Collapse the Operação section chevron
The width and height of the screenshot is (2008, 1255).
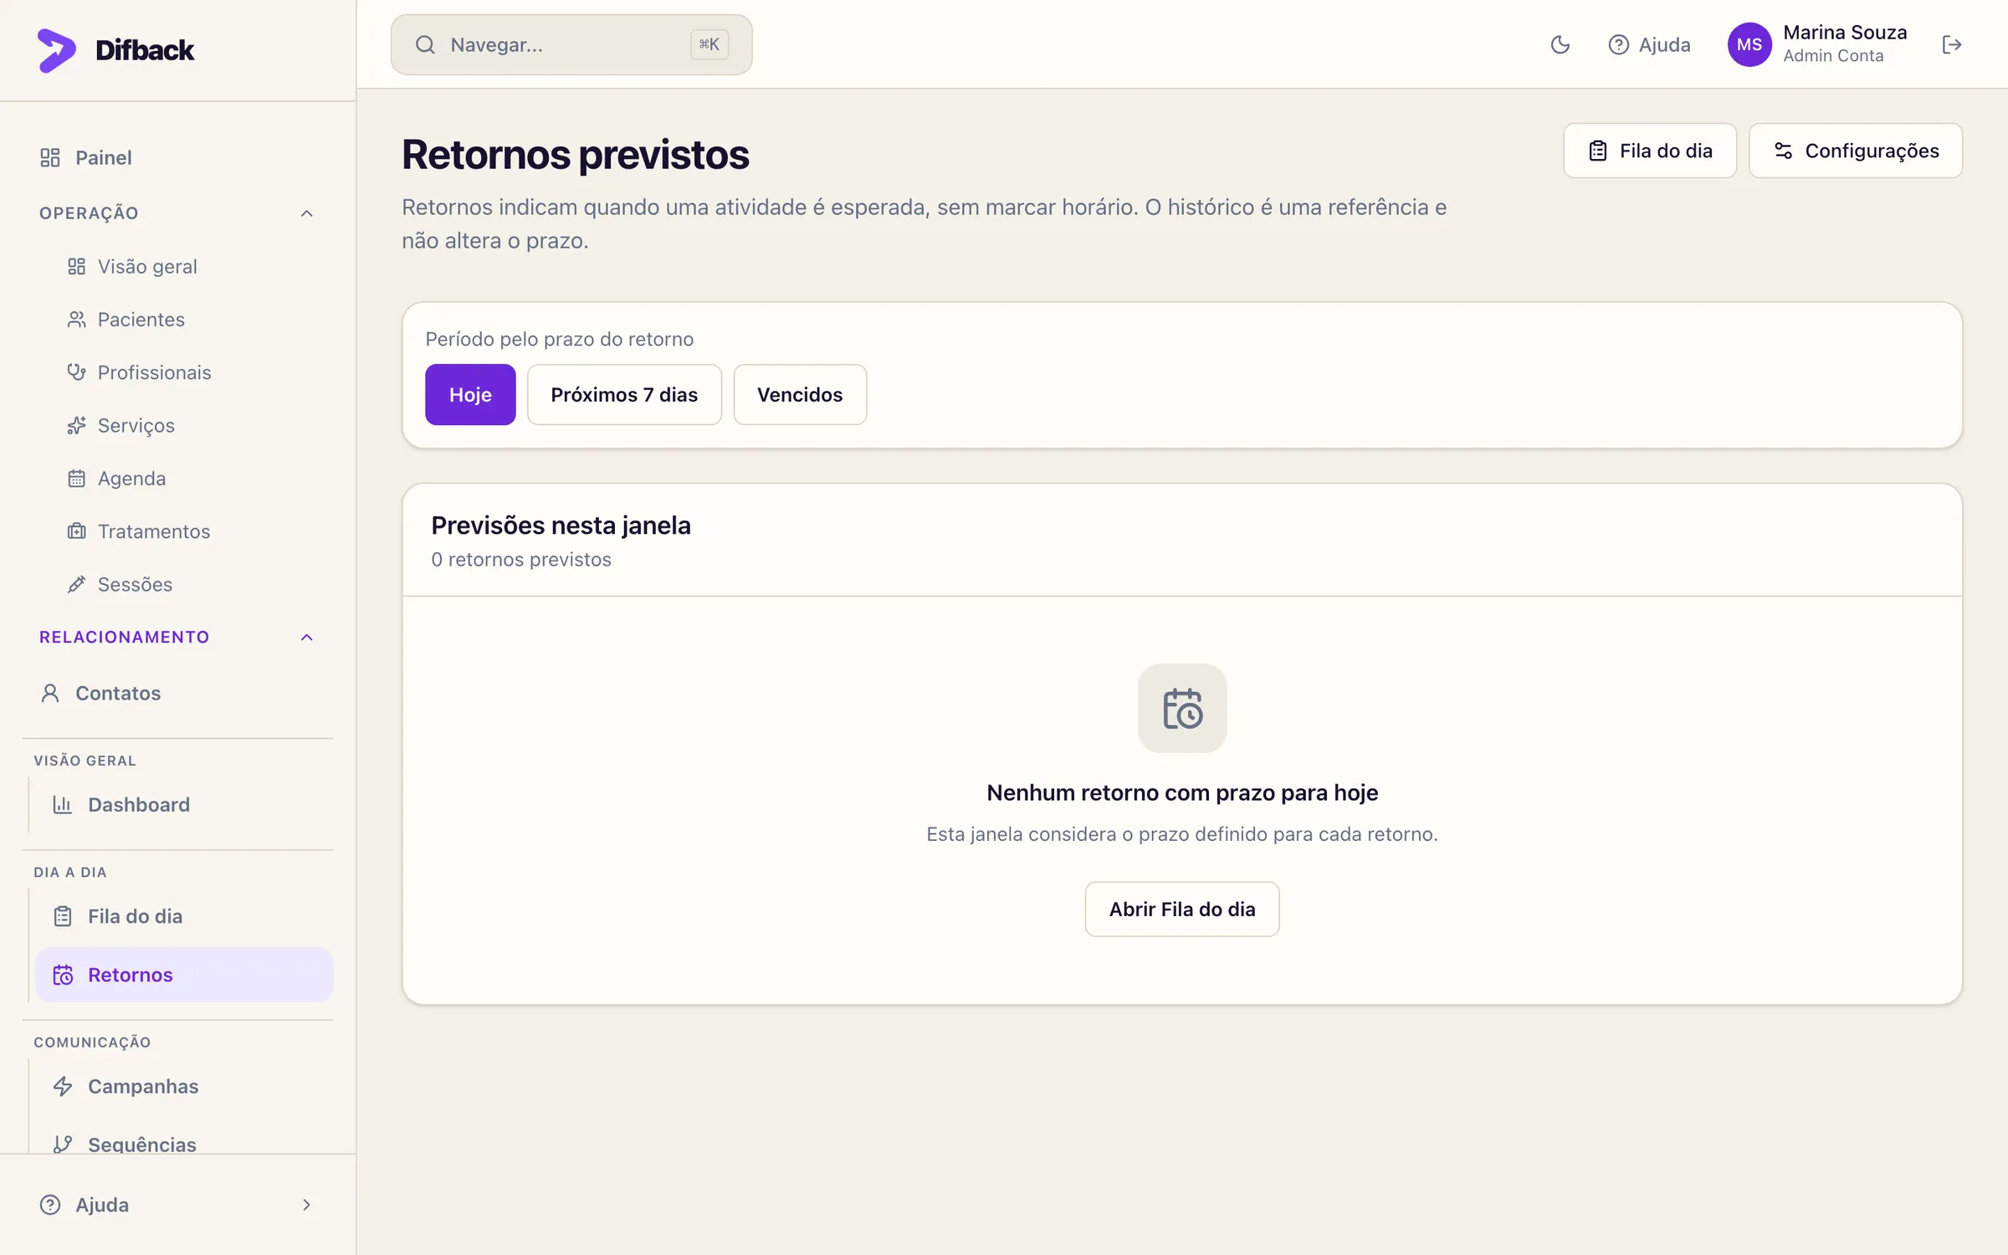click(x=306, y=213)
